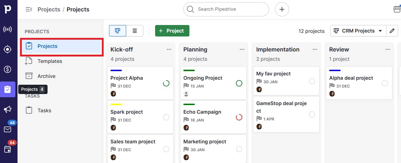Image resolution: width=401 pixels, height=163 pixels.
Task: Open the Ongoing Project card title
Action: coord(203,78)
